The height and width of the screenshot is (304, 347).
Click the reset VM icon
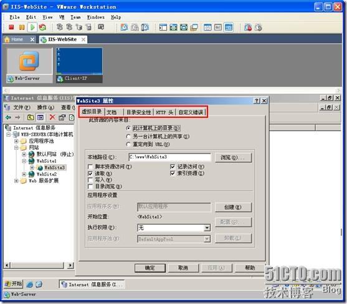(x=42, y=27)
